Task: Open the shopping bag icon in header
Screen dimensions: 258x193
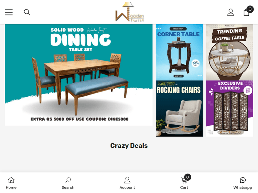Action: [247, 12]
